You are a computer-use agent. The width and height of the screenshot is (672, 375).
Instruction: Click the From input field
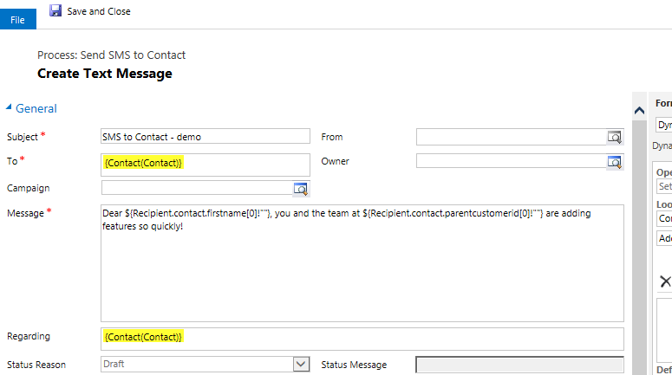pyautogui.click(x=511, y=136)
